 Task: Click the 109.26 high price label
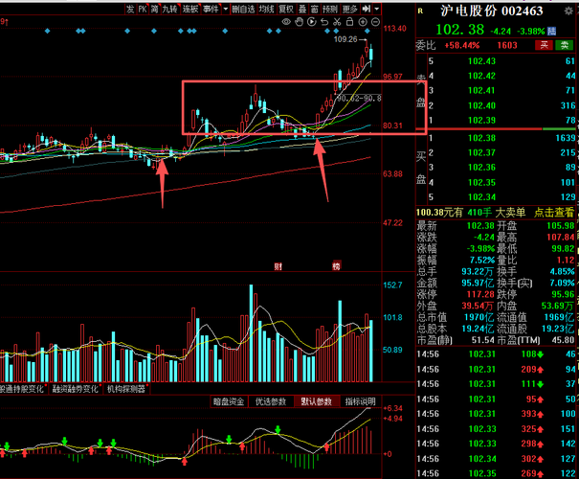coord(345,39)
